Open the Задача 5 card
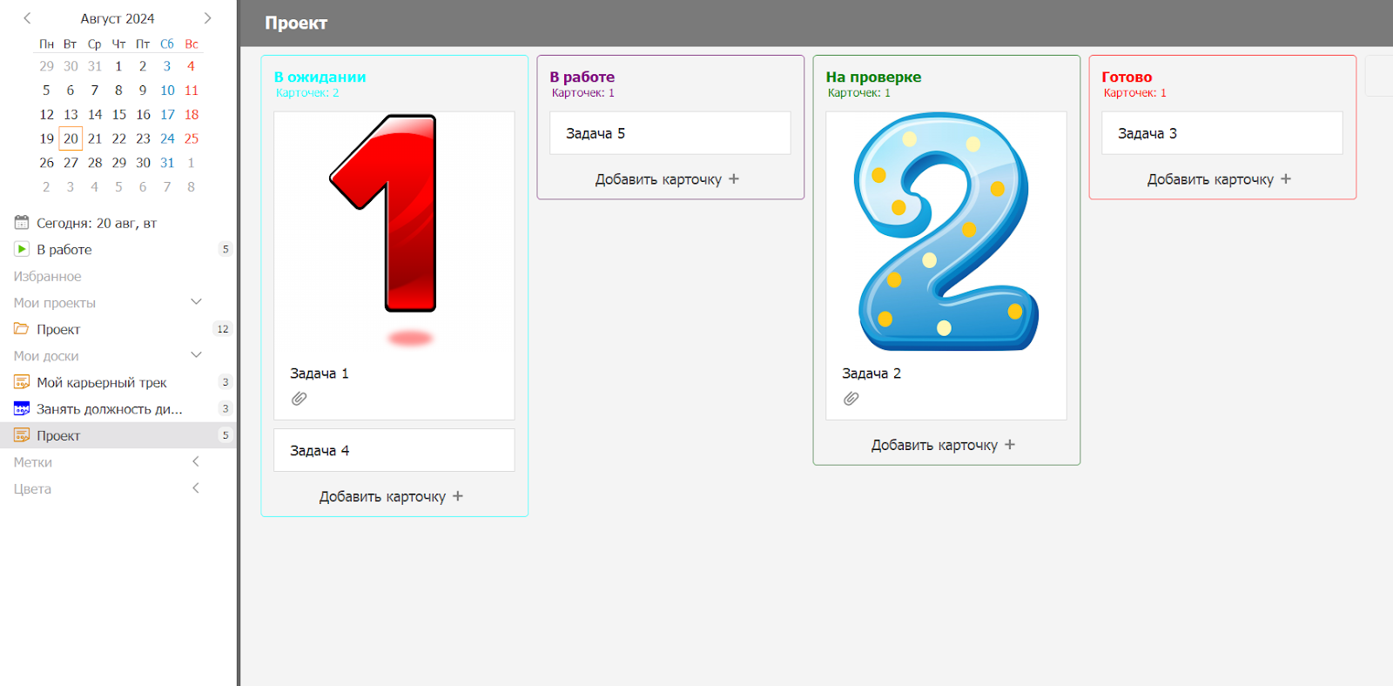 670,133
